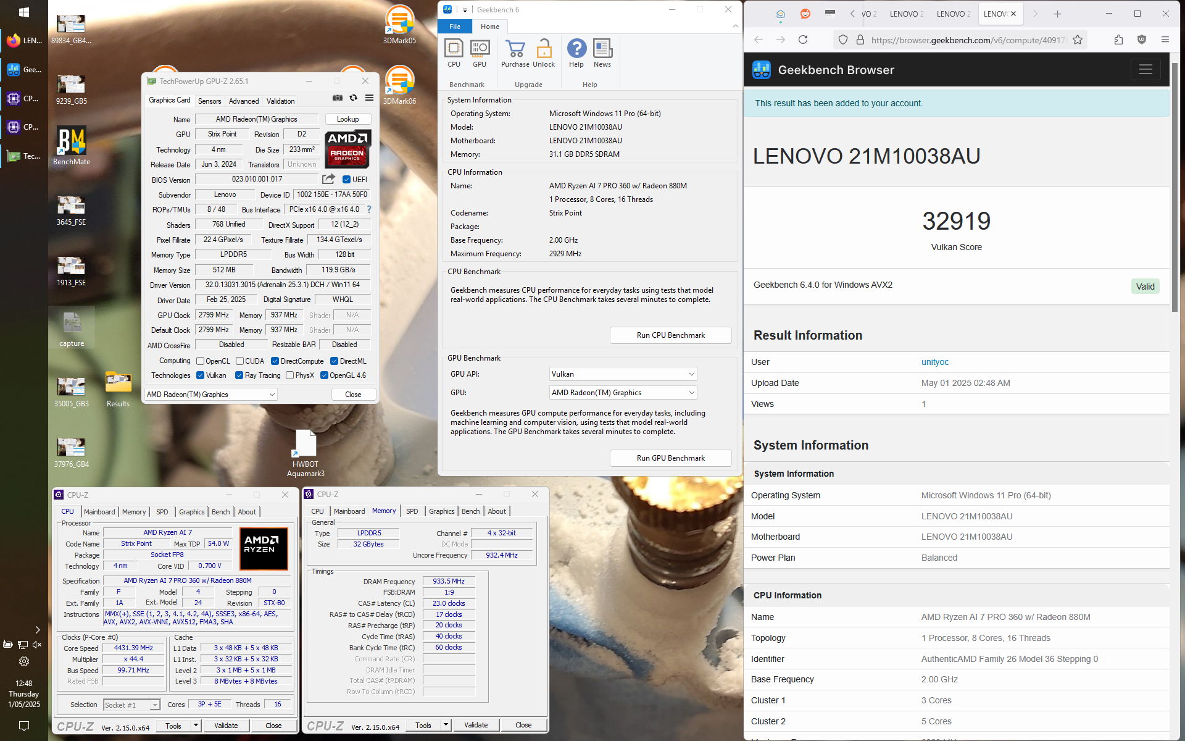Toggle the UEFI checkbox in GPU-Z
This screenshot has width=1185, height=741.
pyautogui.click(x=347, y=180)
